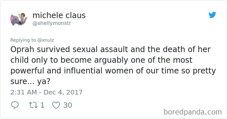Viewport: 227px width, 119px height.
Task: Click the reply speech bubble icon
Action: click(15, 105)
